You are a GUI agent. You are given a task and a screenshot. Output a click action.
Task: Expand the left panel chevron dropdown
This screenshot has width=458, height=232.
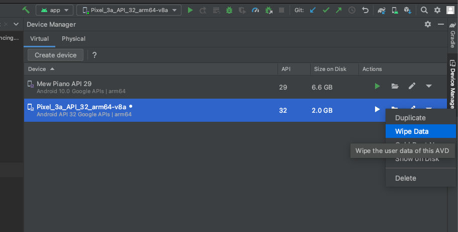[x=16, y=24]
